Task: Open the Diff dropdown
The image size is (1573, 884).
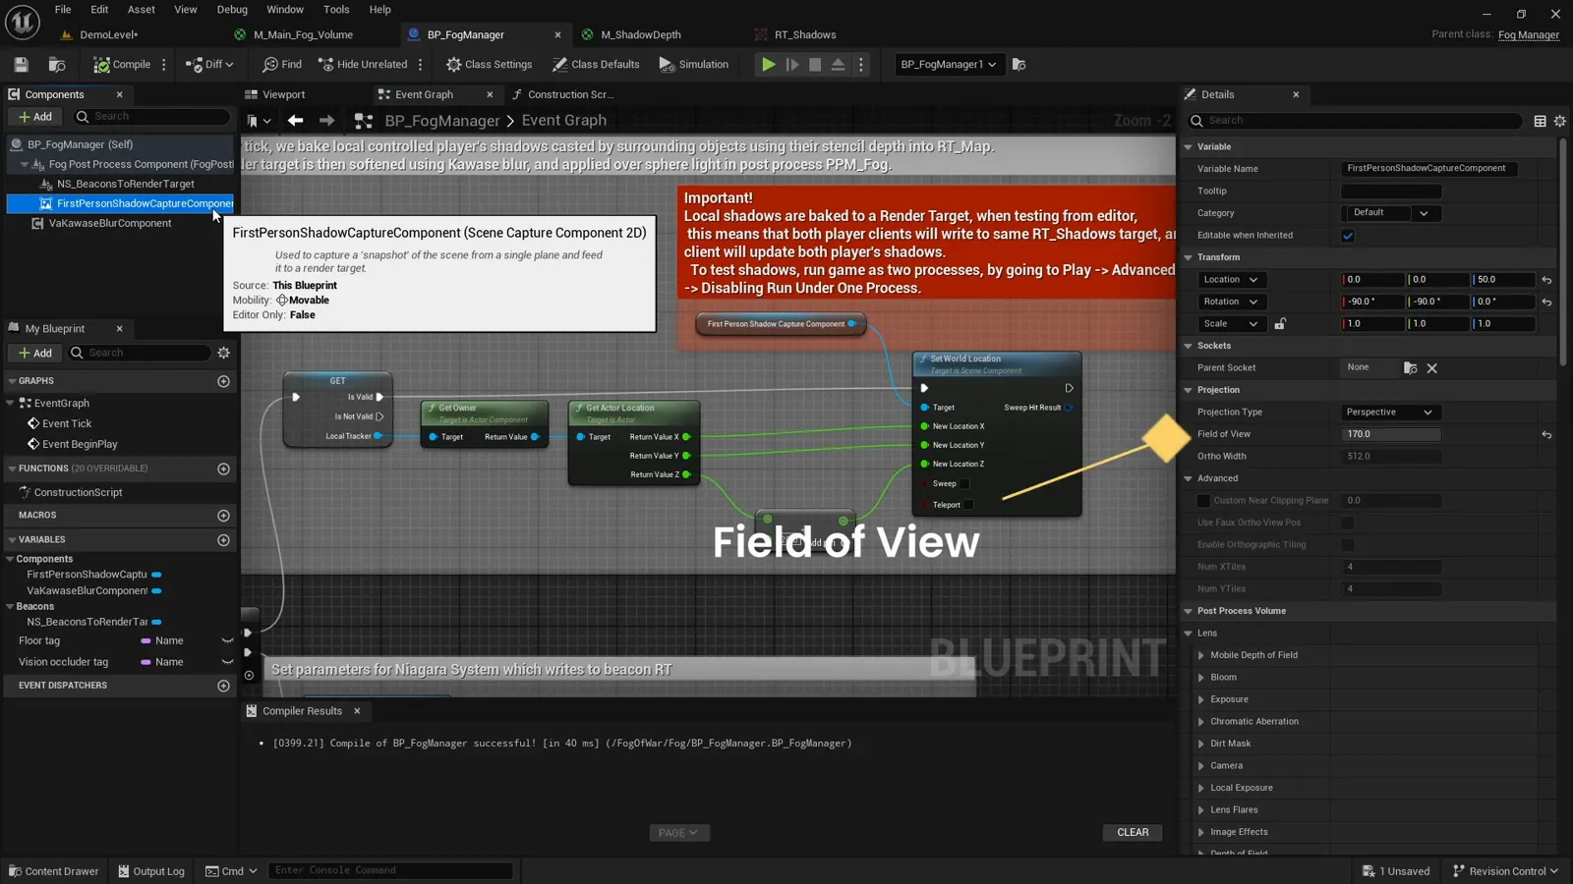Action: tap(209, 65)
